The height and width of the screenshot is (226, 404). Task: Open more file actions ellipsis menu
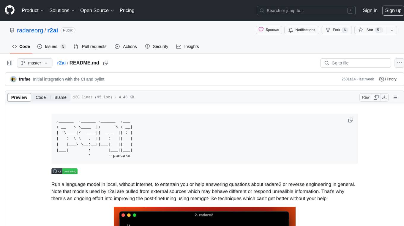click(x=399, y=63)
